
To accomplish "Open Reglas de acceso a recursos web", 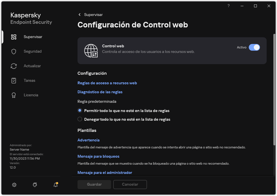I will [x=107, y=83].
